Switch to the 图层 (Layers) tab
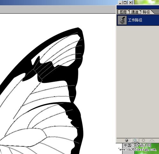159x154 pixels. [x=123, y=12]
